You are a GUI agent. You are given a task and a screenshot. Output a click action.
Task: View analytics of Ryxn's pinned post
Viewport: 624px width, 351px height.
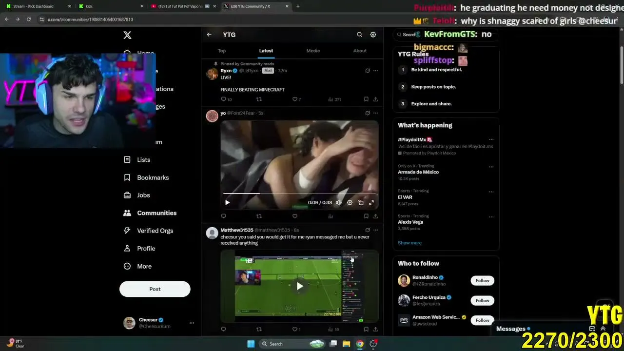[x=334, y=99]
